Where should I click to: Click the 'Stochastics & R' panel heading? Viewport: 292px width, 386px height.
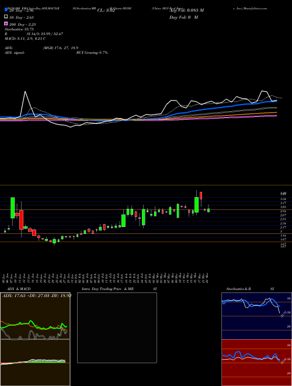click(x=239, y=289)
